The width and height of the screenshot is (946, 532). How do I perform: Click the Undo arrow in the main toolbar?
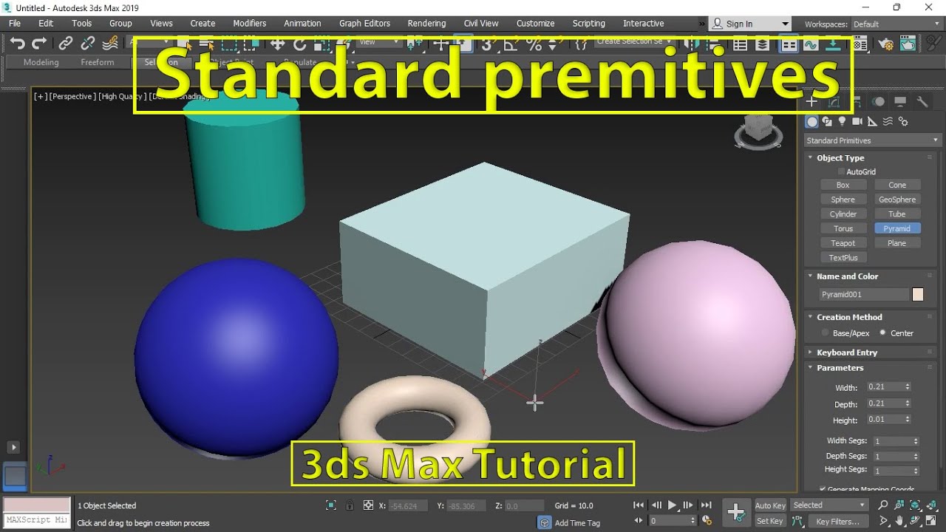[18, 44]
